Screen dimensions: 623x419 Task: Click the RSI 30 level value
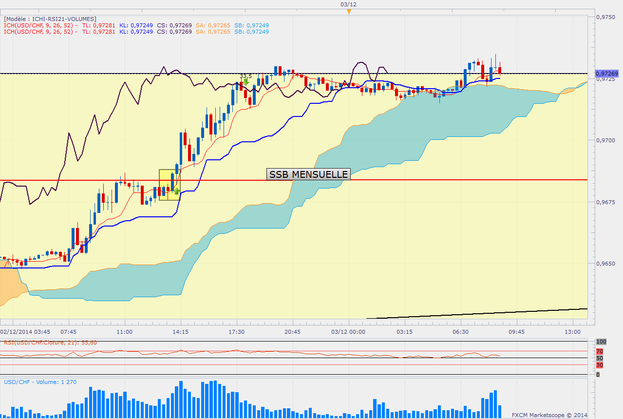[x=600, y=365]
